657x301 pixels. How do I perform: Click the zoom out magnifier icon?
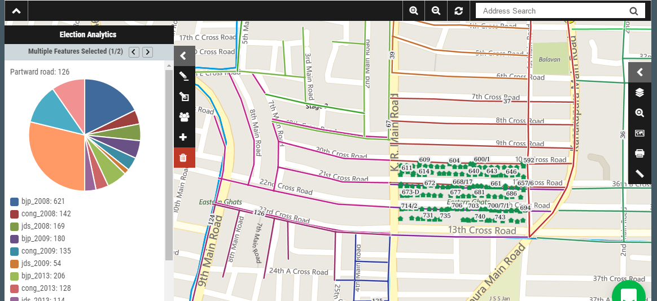point(436,11)
